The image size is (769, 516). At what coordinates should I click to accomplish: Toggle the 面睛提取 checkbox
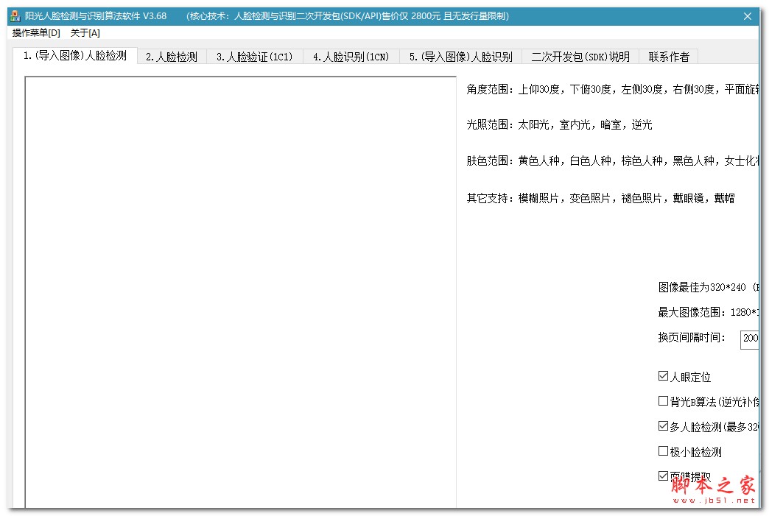click(663, 476)
